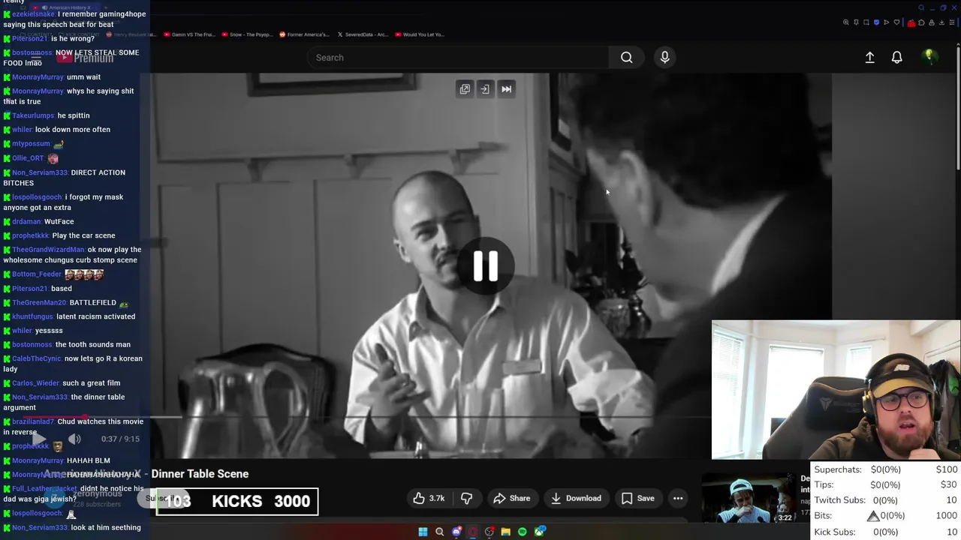Screen dimensions: 961x540
Task: Open the 'Gamin VS The Frui...' bookmark
Action: tap(189, 34)
